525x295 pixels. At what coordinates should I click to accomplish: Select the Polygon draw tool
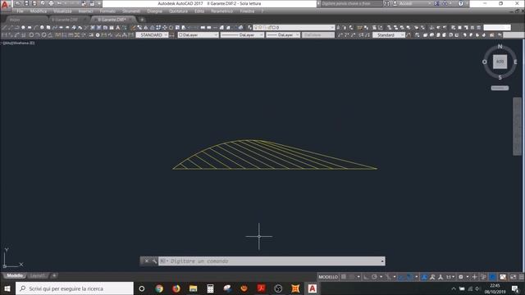click(x=23, y=27)
